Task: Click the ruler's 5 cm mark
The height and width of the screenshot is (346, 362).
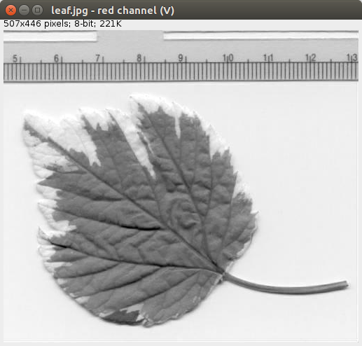Action: point(15,58)
